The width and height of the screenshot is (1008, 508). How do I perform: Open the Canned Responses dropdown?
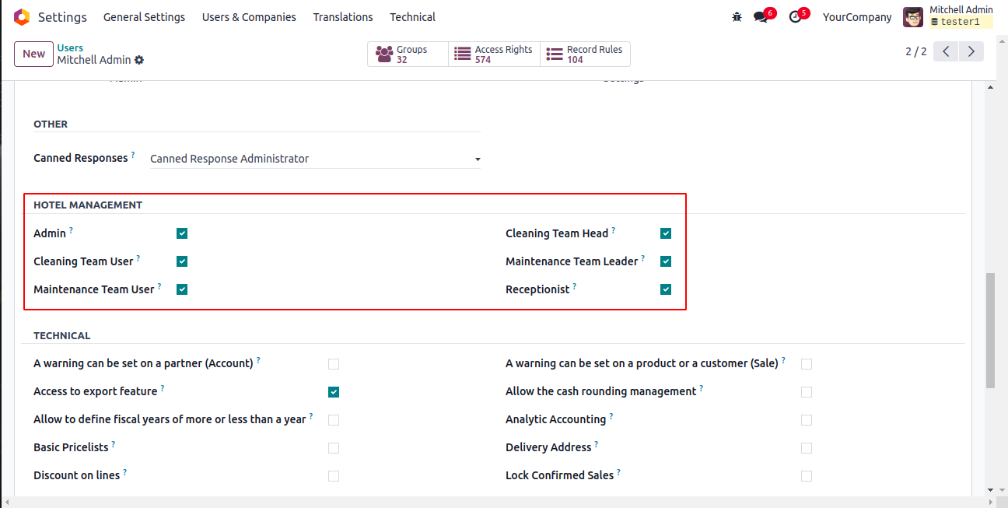[x=315, y=159]
